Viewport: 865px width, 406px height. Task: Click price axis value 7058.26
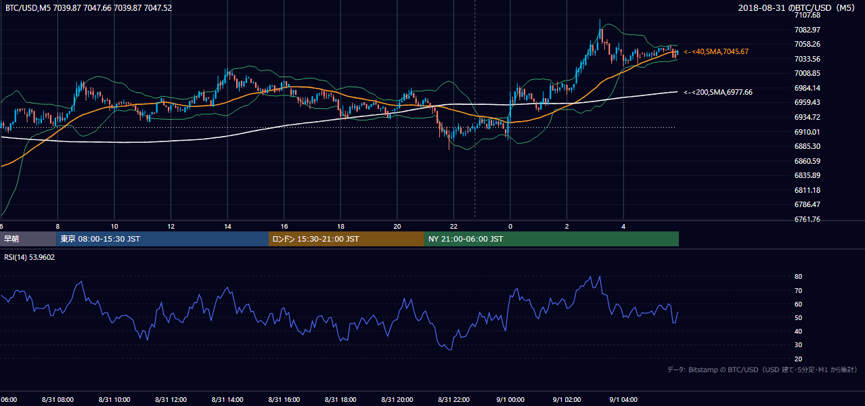[808, 44]
